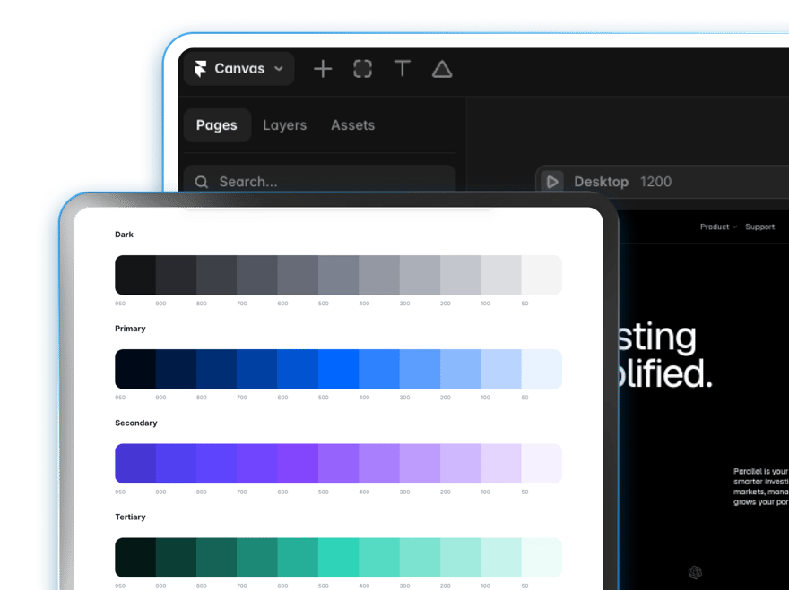
Task: Pick the Dark 600 swatch
Action: 298,275
